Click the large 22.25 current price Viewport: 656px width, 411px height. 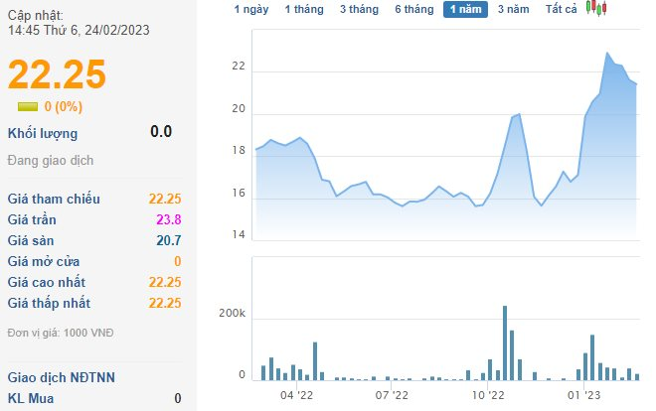pos(57,74)
